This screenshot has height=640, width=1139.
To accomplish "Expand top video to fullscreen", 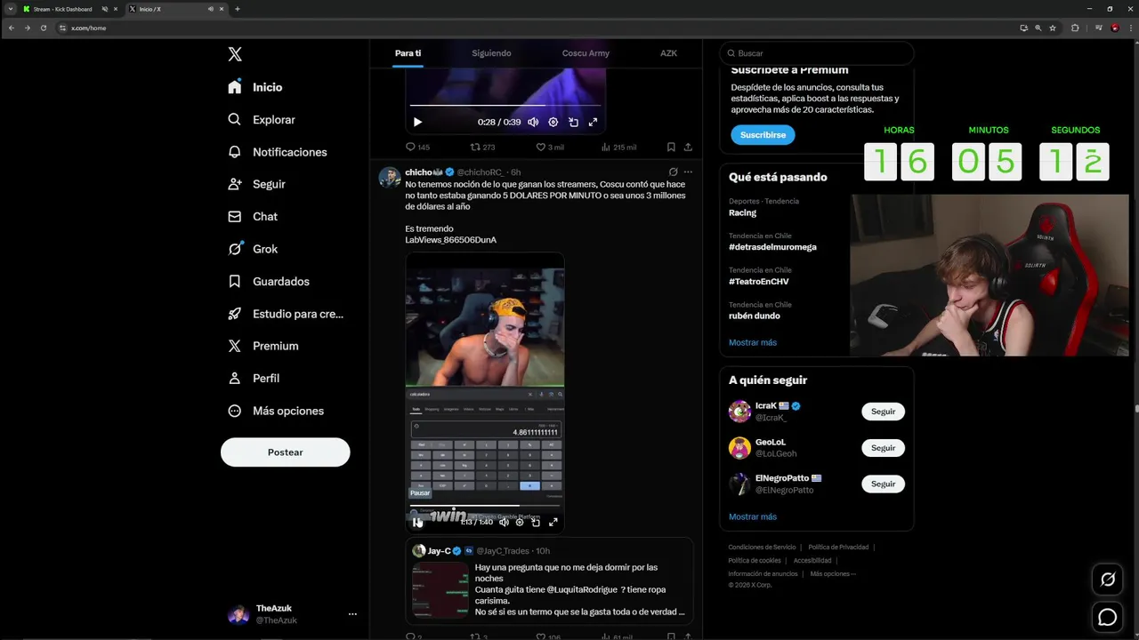I will (x=593, y=122).
